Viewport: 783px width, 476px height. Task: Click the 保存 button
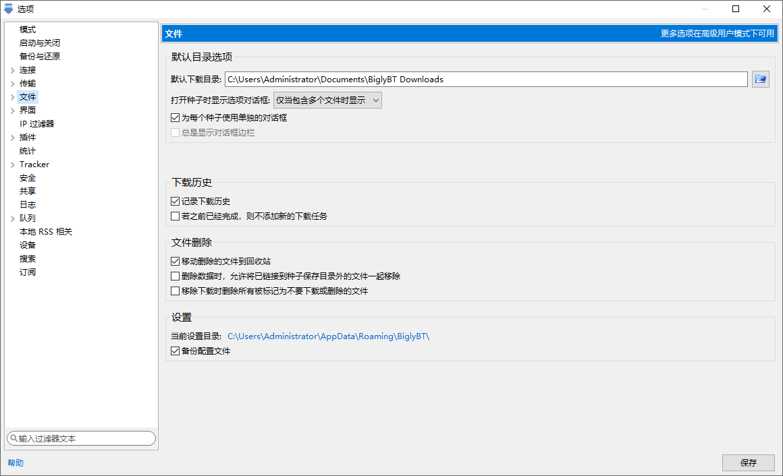[x=748, y=463]
